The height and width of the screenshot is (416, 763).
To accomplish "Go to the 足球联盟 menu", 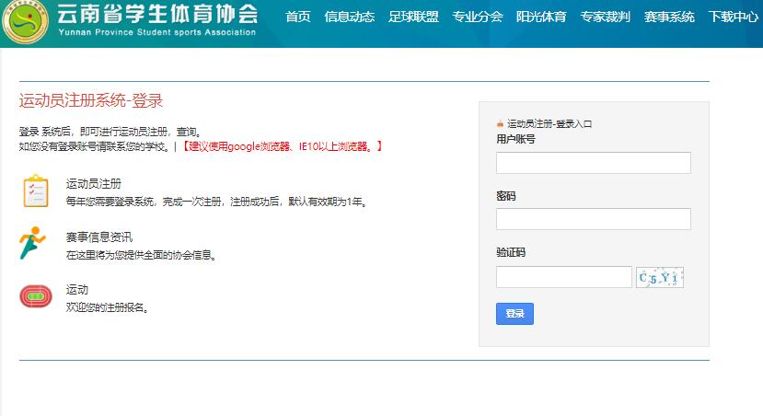I will [x=413, y=17].
